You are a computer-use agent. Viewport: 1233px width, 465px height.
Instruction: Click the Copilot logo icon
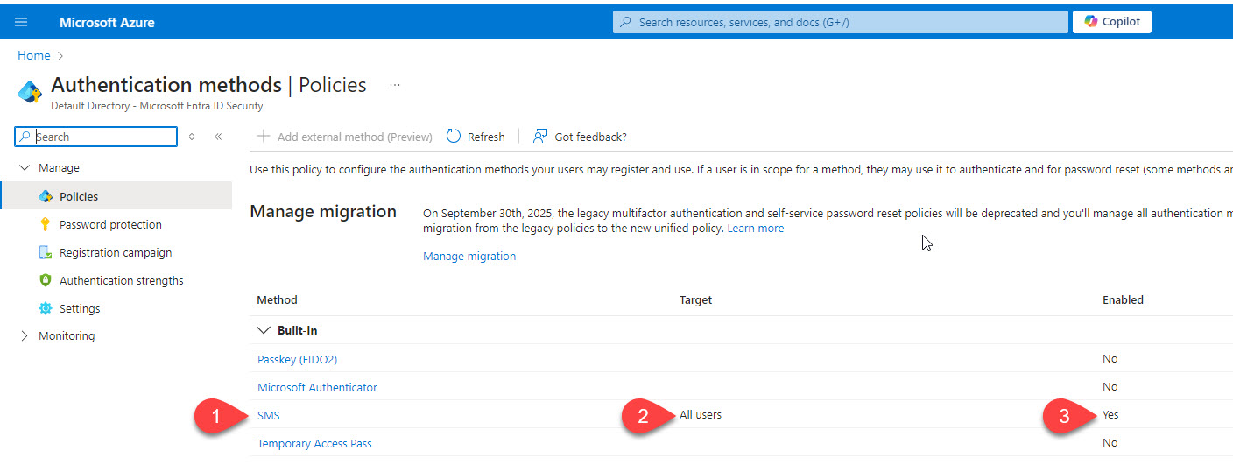tap(1091, 22)
